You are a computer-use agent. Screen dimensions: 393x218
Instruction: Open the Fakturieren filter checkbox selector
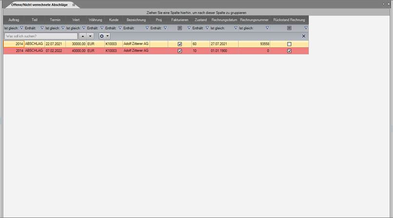(x=179, y=28)
